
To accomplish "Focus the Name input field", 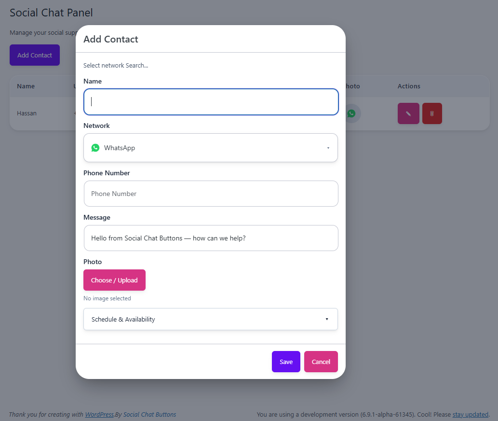I will pyautogui.click(x=211, y=102).
